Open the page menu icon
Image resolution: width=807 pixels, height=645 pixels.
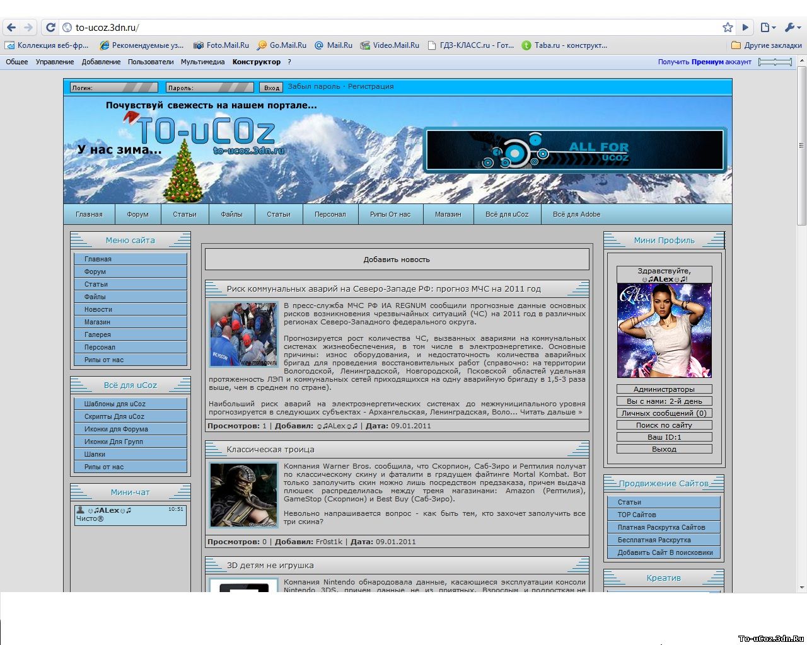(767, 27)
